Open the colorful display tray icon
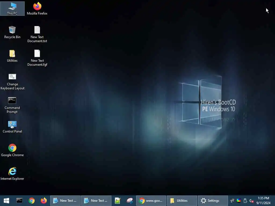This screenshot has height=206, width=275. [x=239, y=201]
